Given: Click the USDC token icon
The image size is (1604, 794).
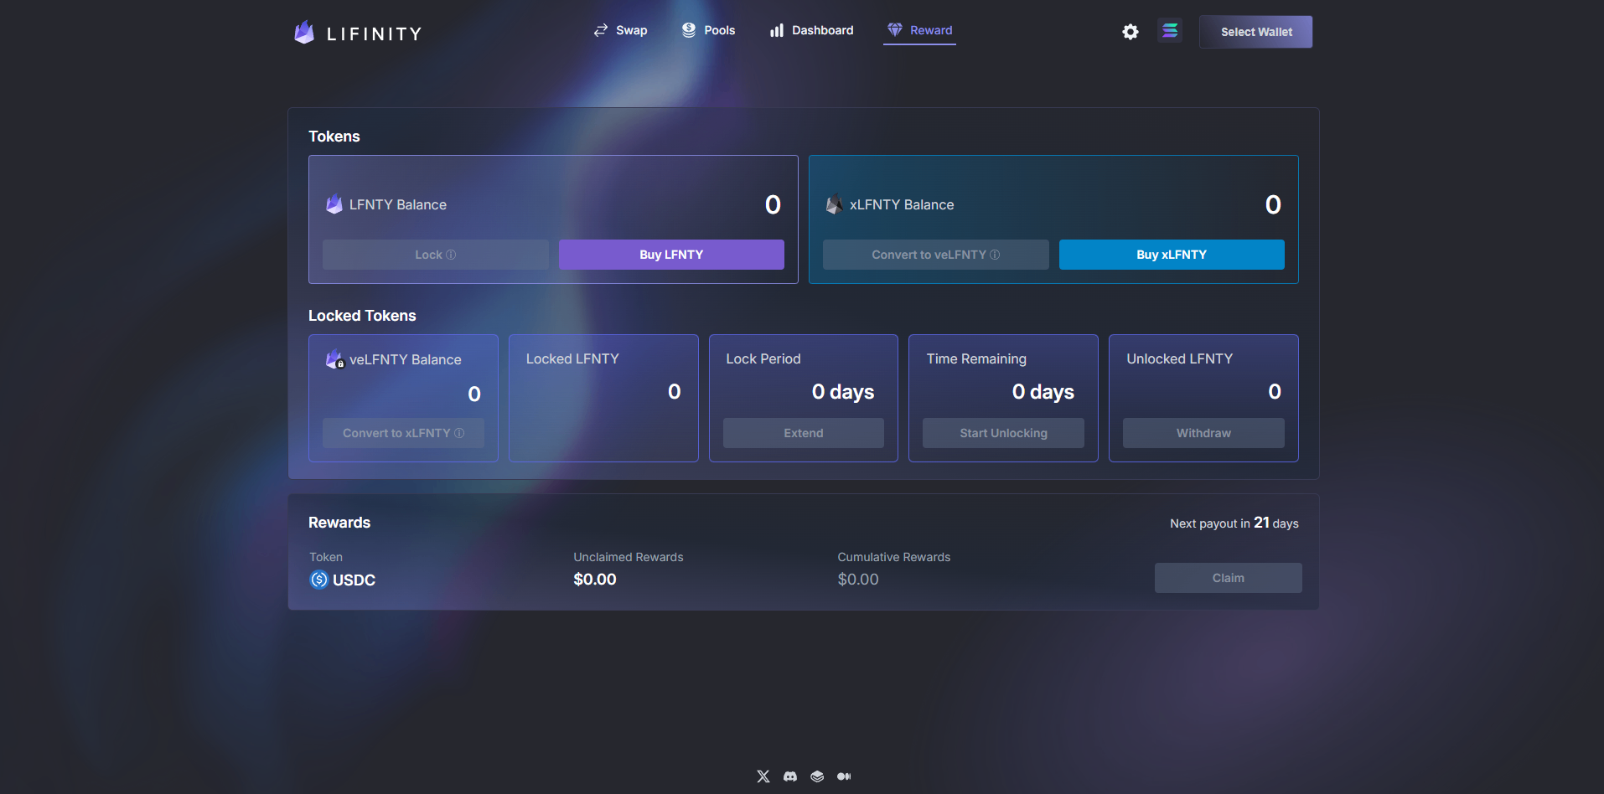Looking at the screenshot, I should tap(319, 580).
